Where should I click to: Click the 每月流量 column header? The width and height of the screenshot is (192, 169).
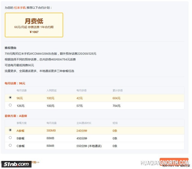(52, 123)
